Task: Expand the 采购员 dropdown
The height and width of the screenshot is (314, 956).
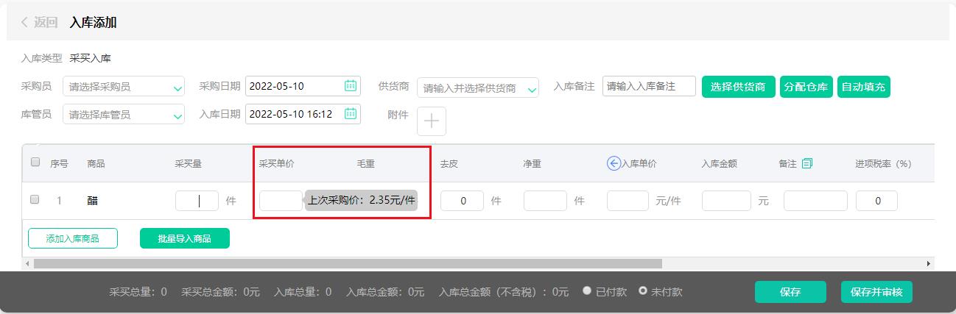Action: pos(124,87)
